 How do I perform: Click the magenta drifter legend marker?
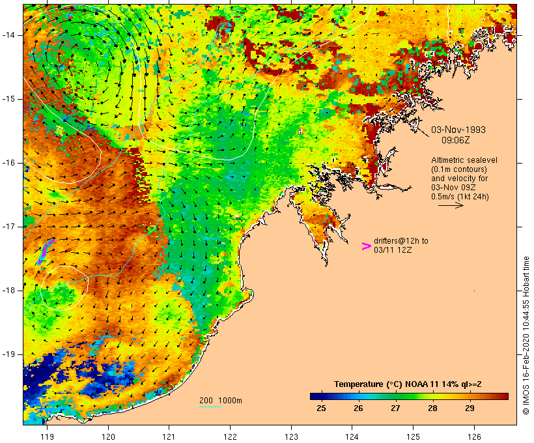366,246
